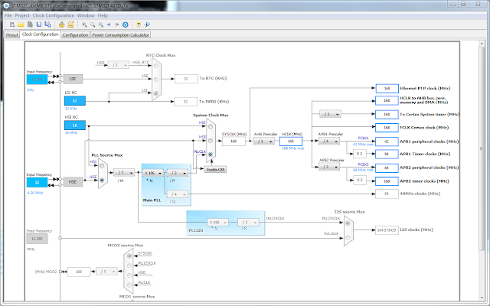Open the Clock Configuration menu
The height and width of the screenshot is (306, 490).
point(54,15)
